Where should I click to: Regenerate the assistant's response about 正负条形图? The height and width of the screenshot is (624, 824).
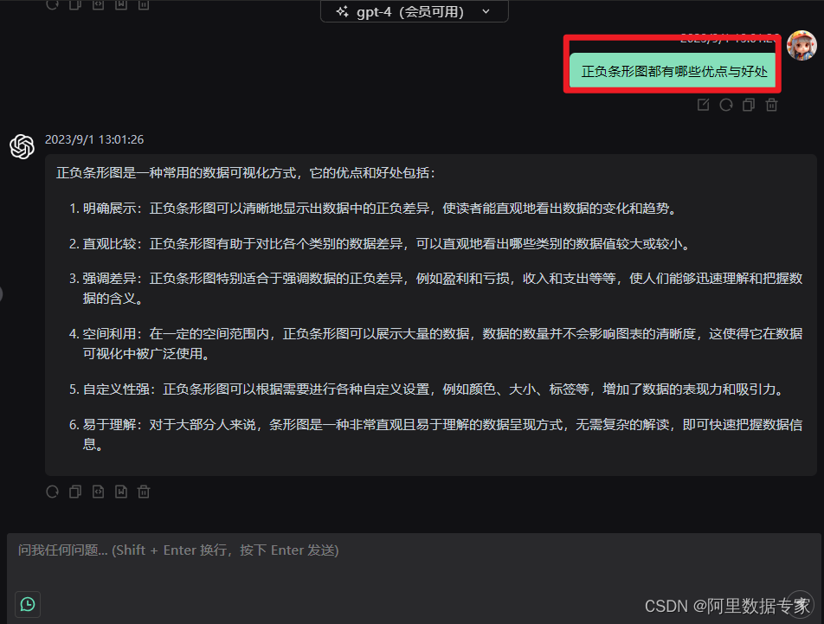point(52,492)
